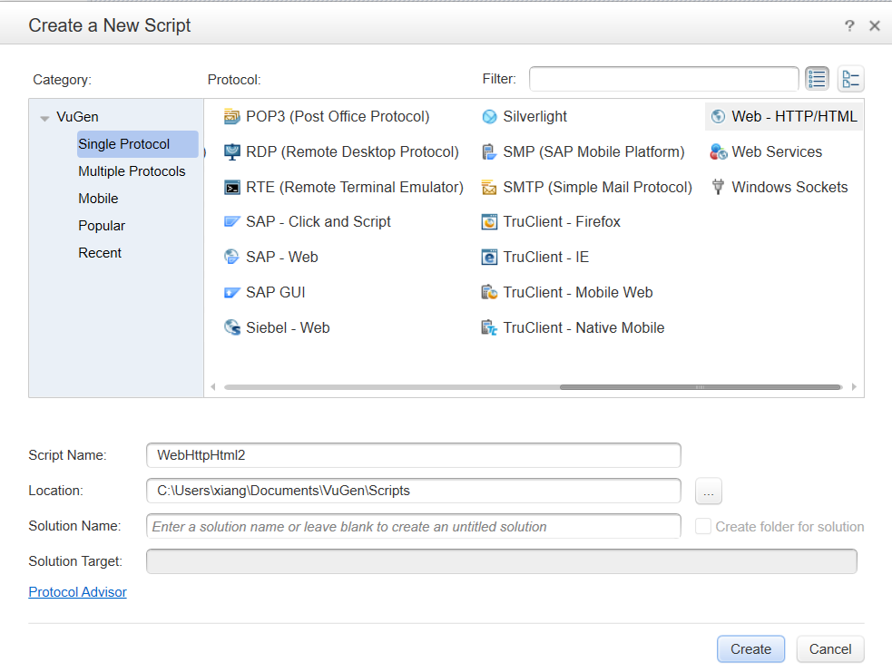The width and height of the screenshot is (892, 672).
Task: Close the Create a New Script dialog
Action: pyautogui.click(x=875, y=25)
